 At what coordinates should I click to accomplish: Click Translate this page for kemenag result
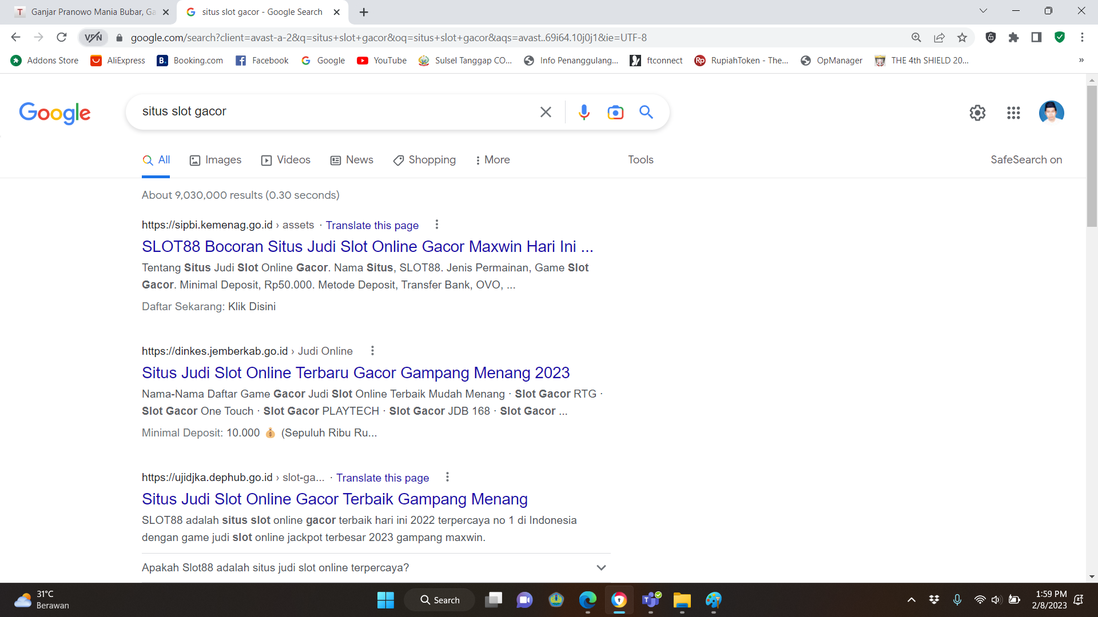pos(372,225)
